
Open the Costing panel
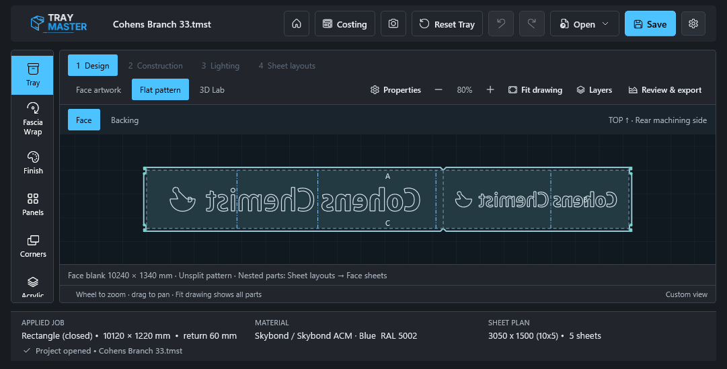(345, 24)
